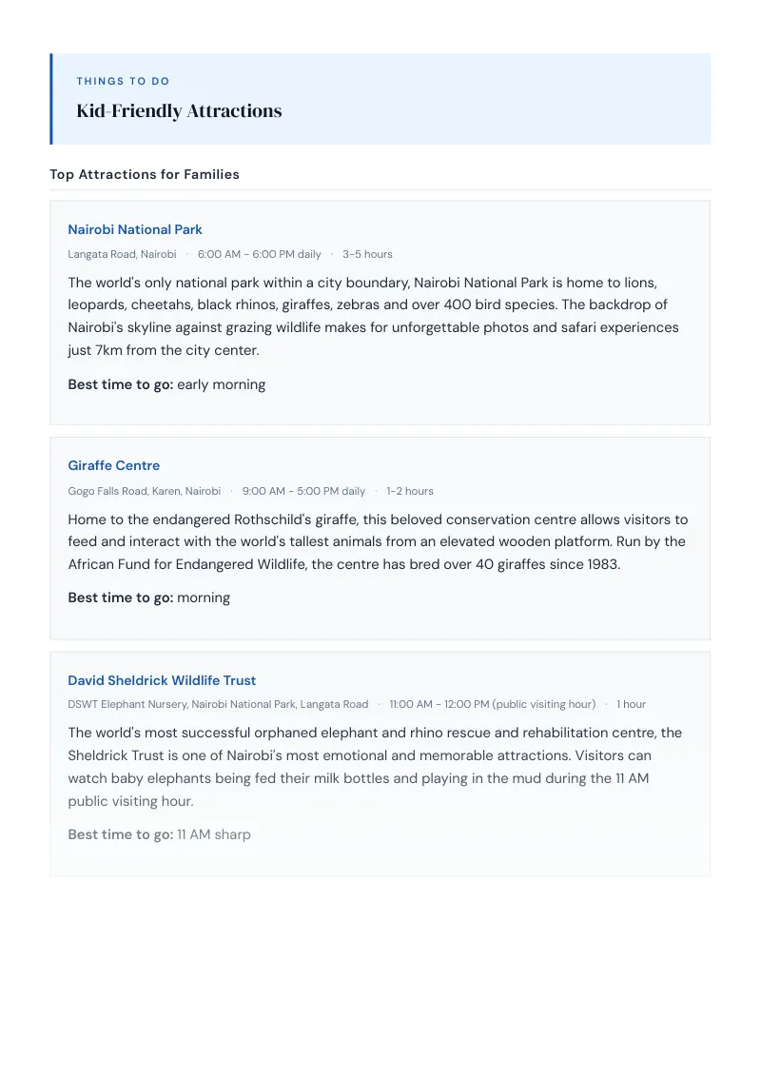Click the 3-5 hours duration text
This screenshot has height=1077, width=761.
coord(367,254)
